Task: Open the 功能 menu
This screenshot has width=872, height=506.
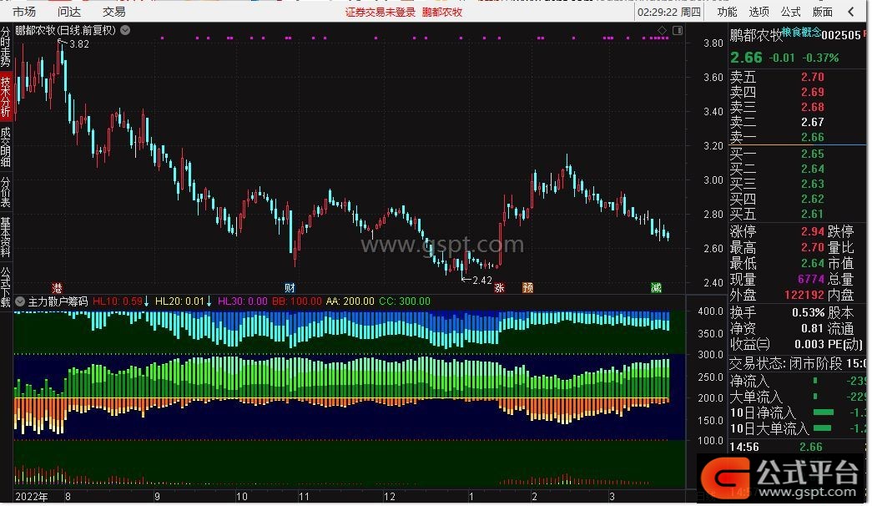Action: (727, 12)
